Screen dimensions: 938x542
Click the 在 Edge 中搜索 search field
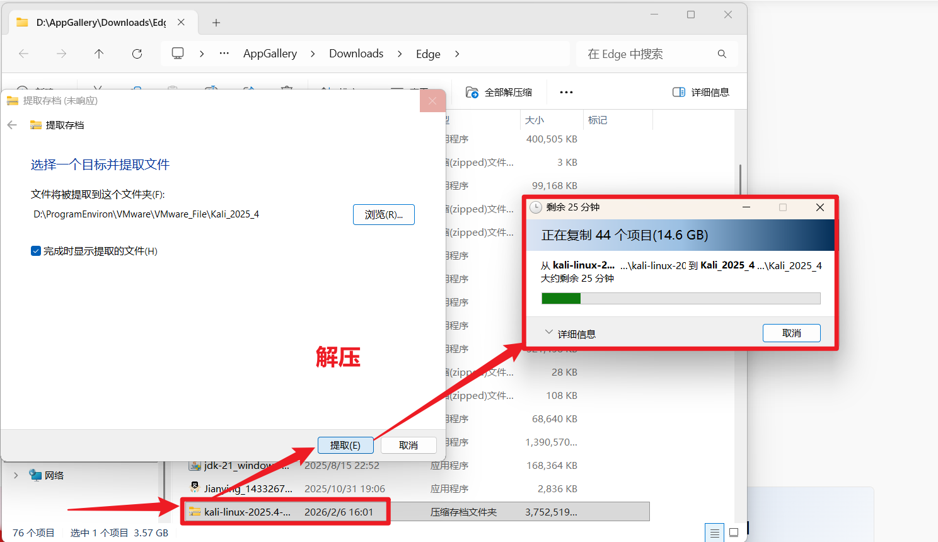click(656, 54)
